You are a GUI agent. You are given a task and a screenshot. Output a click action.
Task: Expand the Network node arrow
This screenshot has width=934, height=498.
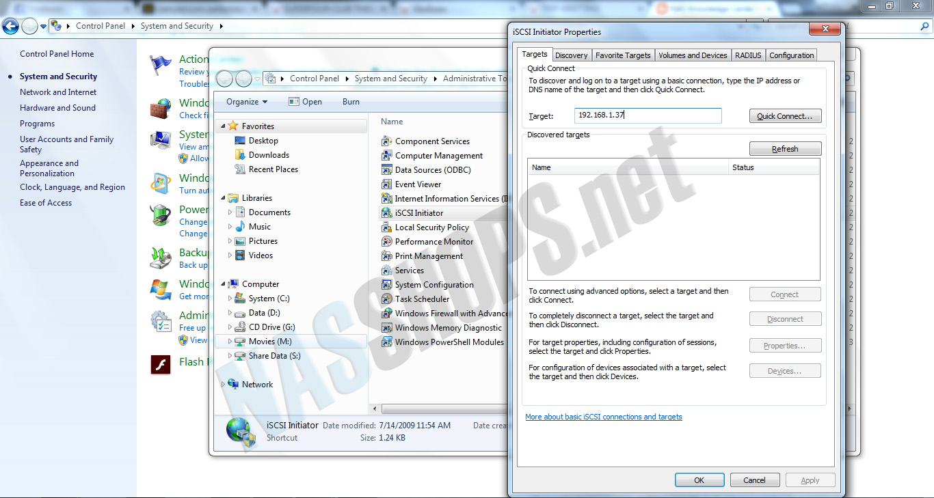tap(222, 385)
